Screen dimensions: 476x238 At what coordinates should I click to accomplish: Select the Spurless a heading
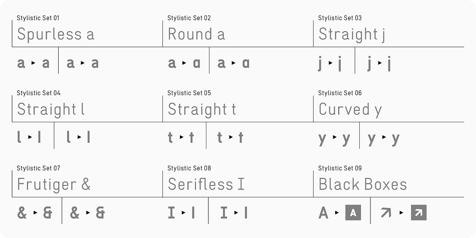coord(56,34)
